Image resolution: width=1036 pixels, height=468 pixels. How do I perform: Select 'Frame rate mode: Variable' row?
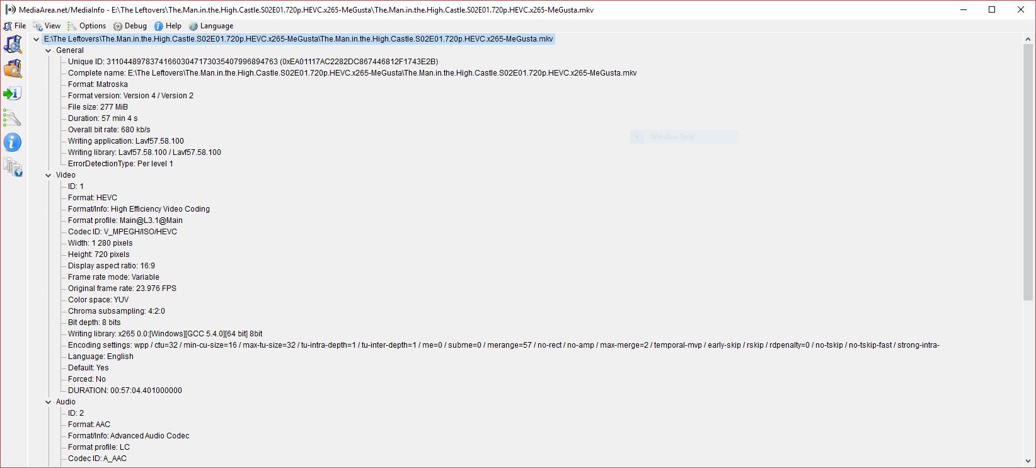click(113, 277)
